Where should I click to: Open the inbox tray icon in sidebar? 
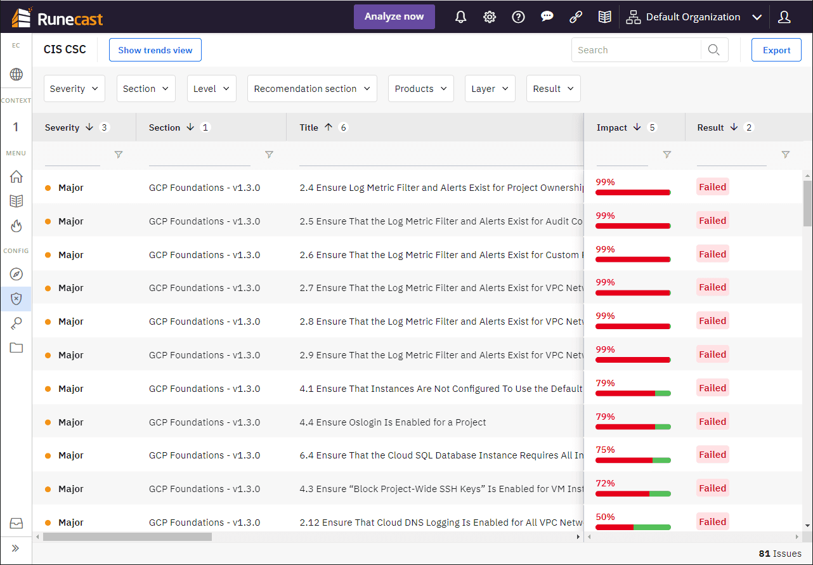[x=16, y=524]
